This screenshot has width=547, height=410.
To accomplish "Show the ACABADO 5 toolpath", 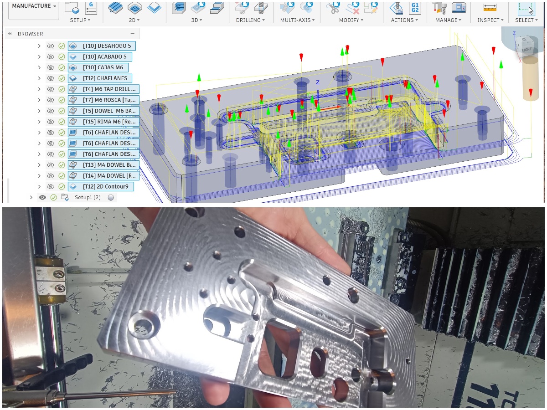I will click(51, 57).
